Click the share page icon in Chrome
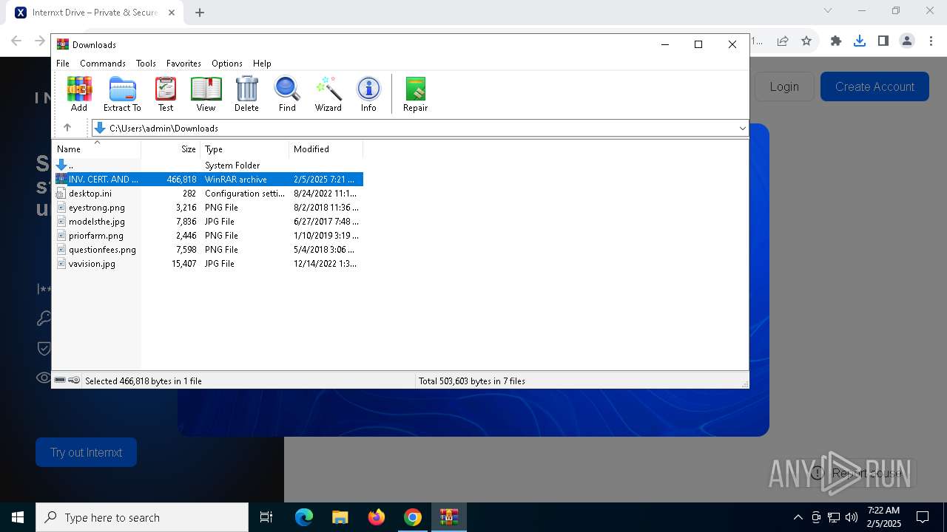This screenshot has height=532, width=947. point(783,41)
